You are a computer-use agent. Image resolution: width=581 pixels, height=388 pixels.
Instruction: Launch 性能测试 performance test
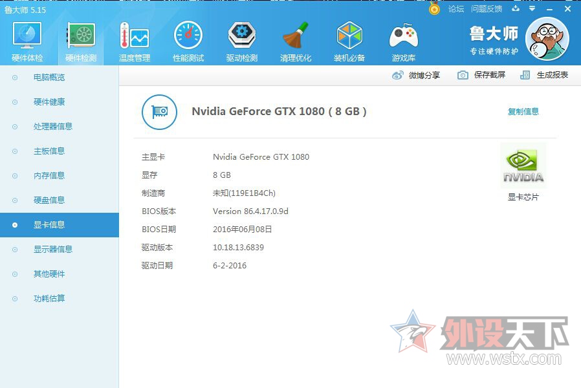tap(188, 41)
